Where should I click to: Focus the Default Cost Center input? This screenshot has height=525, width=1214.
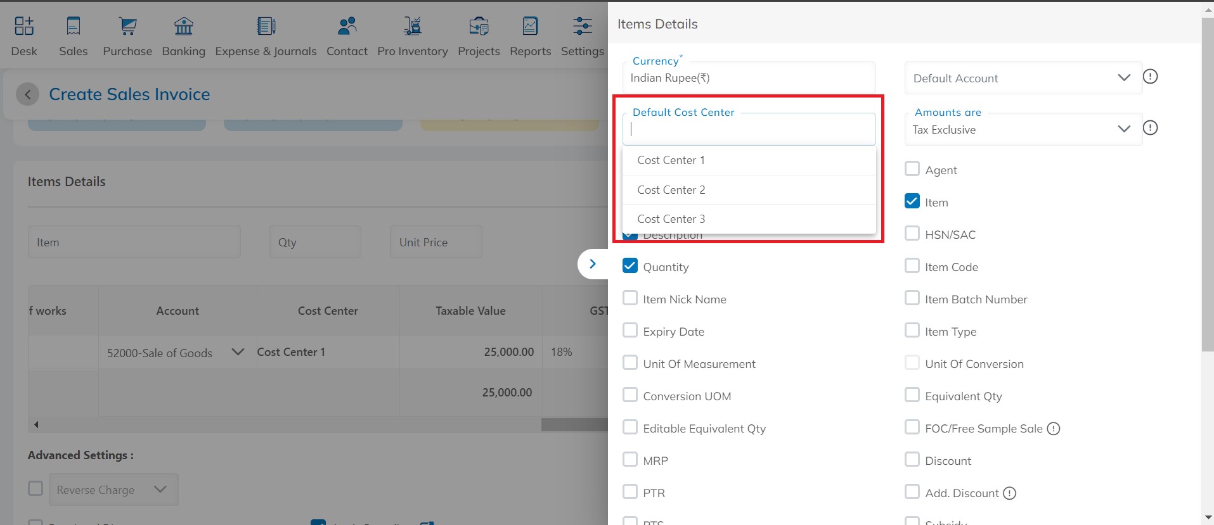click(x=749, y=129)
